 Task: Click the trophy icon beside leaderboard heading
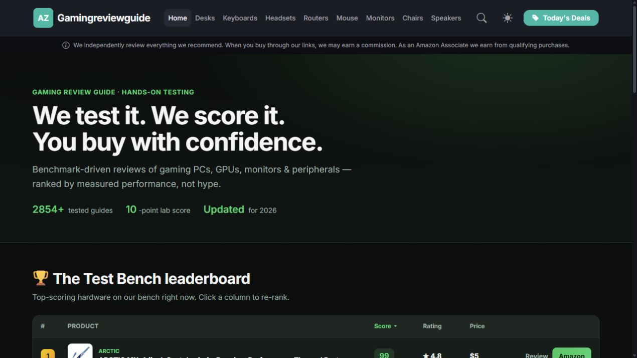pos(41,278)
